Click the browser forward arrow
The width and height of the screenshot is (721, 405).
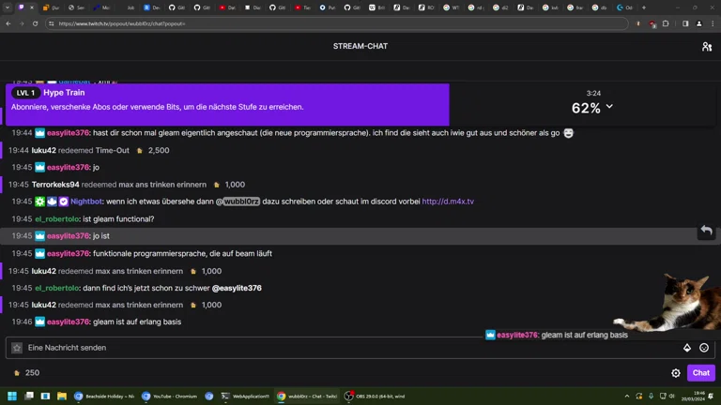coord(22,23)
